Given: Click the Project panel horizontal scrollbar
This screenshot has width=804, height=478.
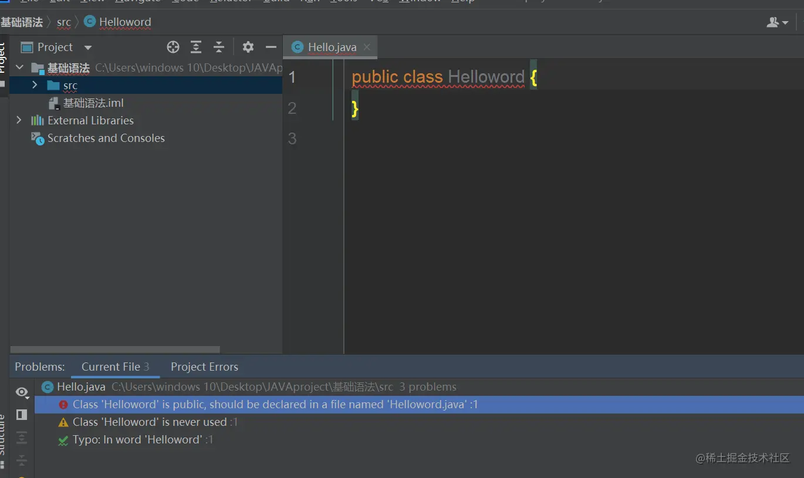Looking at the screenshot, I should pyautogui.click(x=115, y=350).
